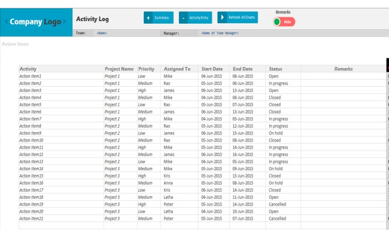Screen dimensions: 389x239
Task: Click Project Name cell for Action Item14
Action: click(x=120, y=168)
